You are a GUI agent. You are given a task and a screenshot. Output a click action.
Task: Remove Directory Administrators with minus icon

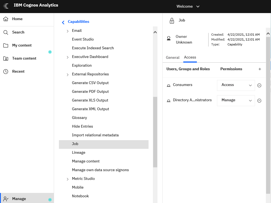259,101
